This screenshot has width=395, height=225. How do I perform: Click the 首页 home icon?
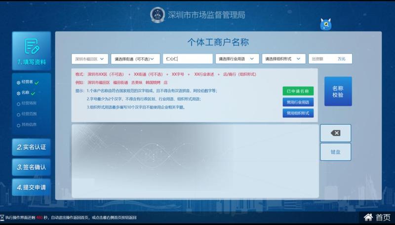pos(368,217)
